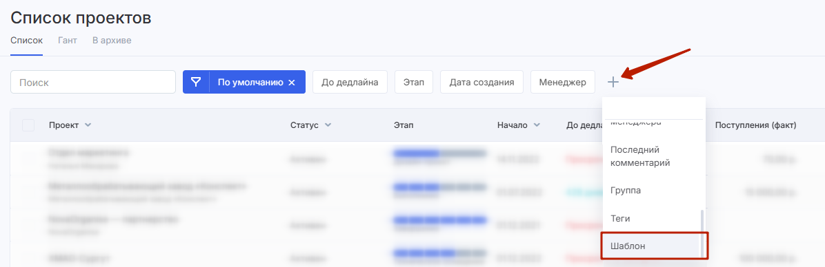Expand the Статус column sort arrow
Screen dimensions: 825x267
coord(328,125)
